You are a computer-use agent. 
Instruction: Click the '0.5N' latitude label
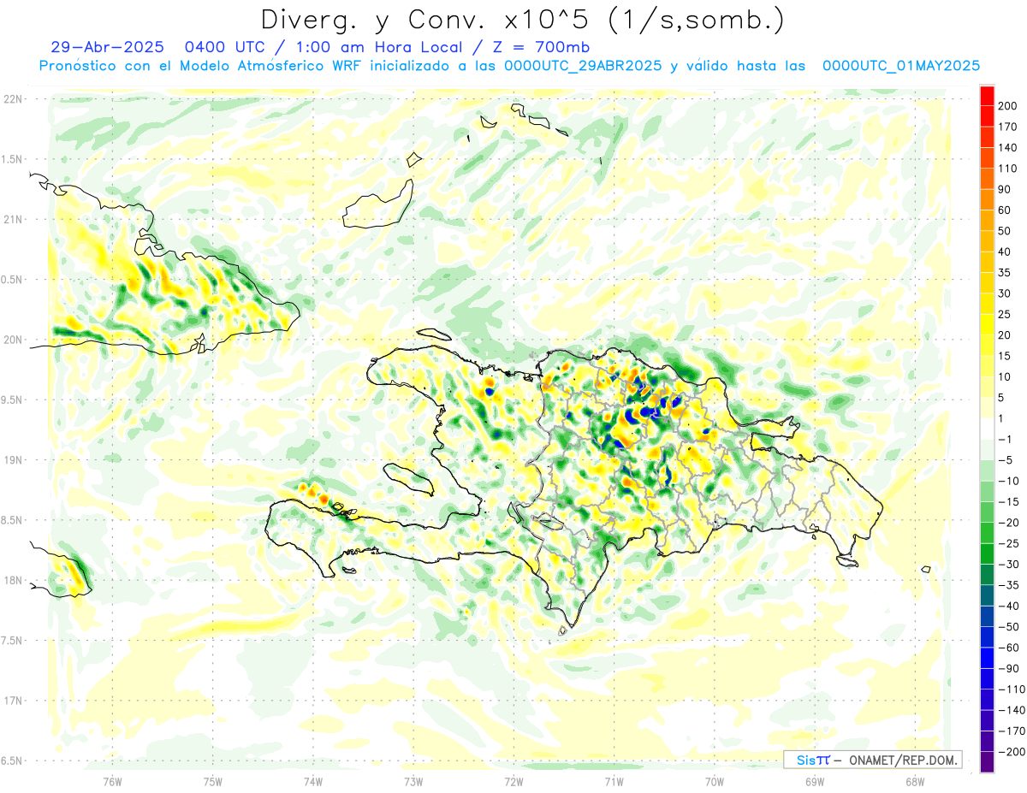[13, 279]
